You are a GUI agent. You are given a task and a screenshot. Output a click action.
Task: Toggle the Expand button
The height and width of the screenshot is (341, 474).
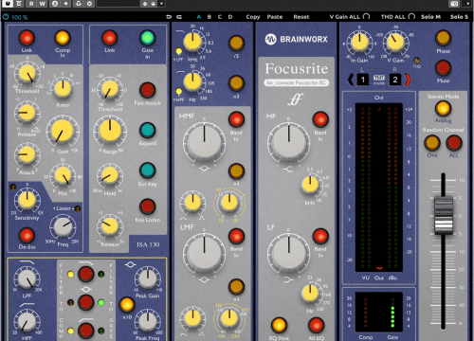tap(148, 131)
